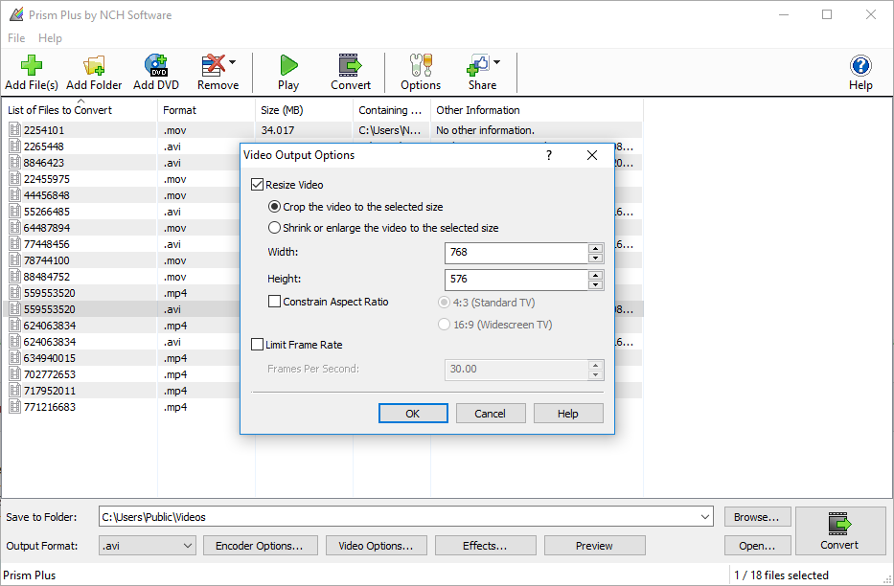The height and width of the screenshot is (586, 894).
Task: Open the File menu
Action: (x=16, y=38)
